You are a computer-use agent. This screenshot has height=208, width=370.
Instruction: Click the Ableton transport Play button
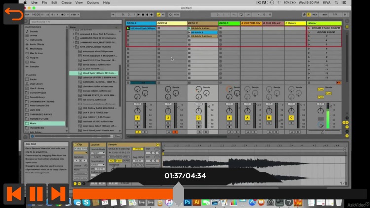[139, 15]
